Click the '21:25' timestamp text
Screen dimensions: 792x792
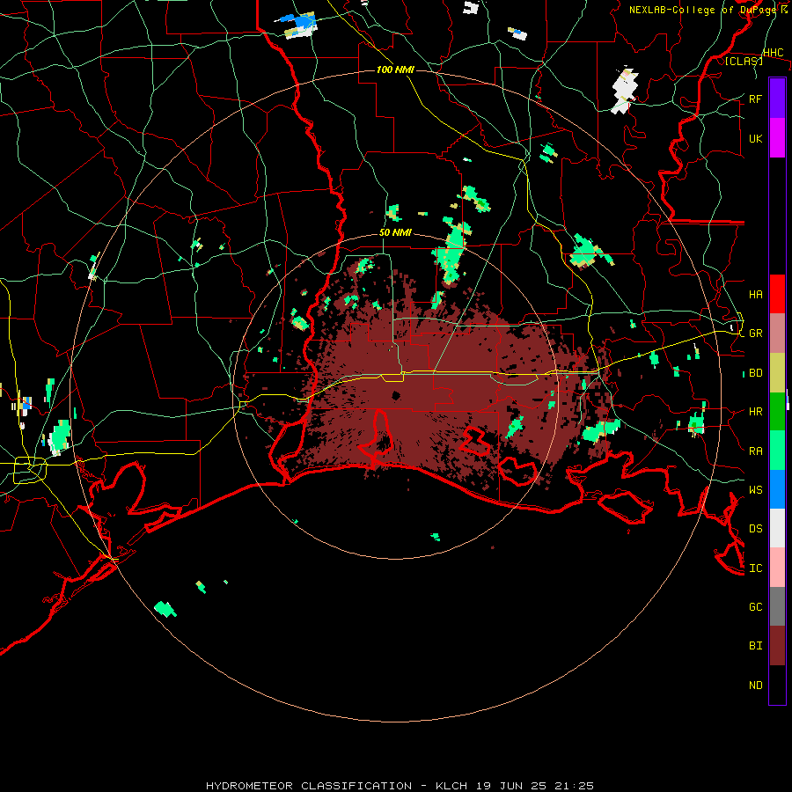click(x=574, y=786)
